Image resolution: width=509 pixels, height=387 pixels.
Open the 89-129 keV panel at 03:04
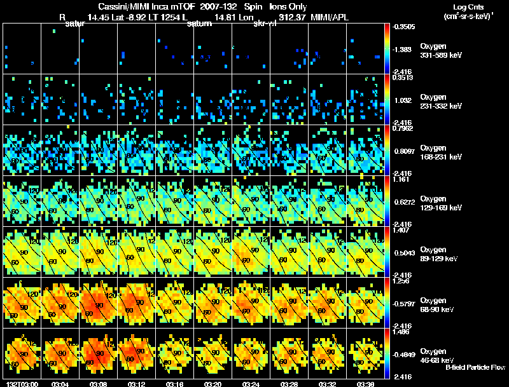60,252
